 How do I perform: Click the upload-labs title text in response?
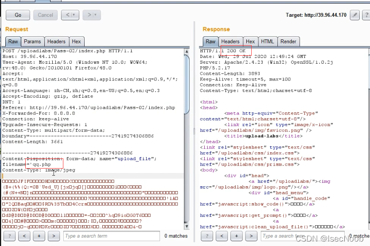pyautogui.click(x=262, y=136)
